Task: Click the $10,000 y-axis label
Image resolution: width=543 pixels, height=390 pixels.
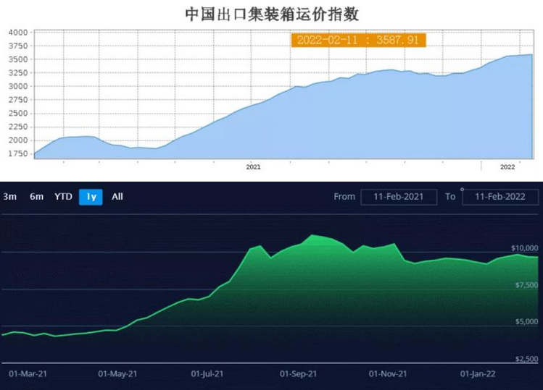Action: coord(524,248)
